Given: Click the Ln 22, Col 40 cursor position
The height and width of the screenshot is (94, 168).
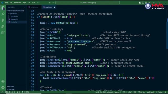Looking at the screenshot, I should 104,92.
